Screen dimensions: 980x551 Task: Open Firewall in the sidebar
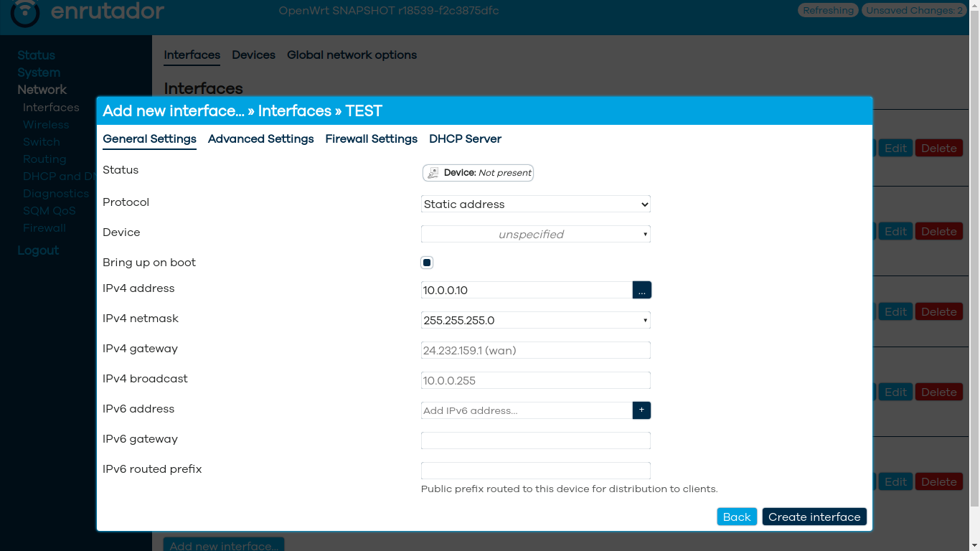coord(44,228)
